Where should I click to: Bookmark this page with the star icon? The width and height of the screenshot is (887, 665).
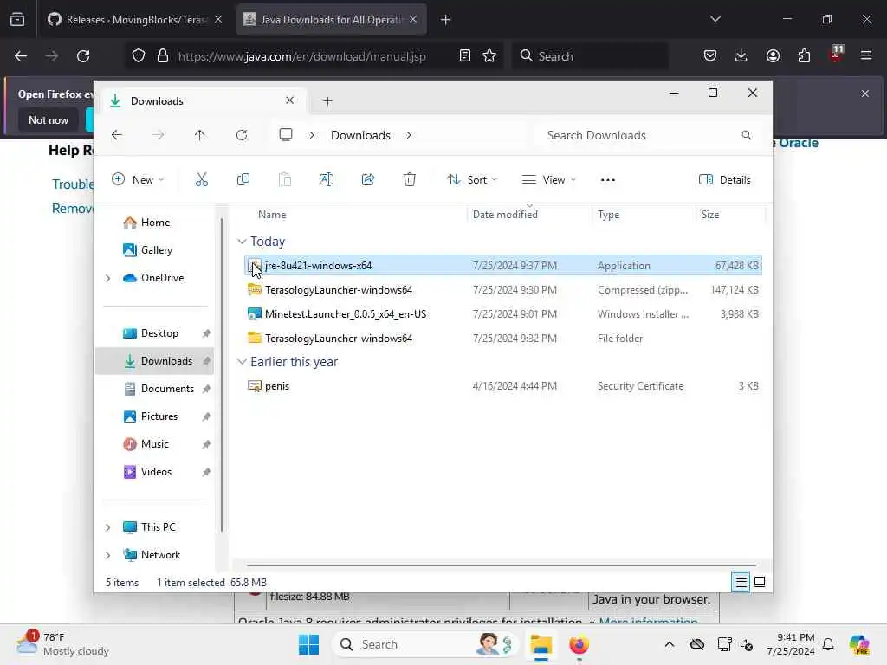(489, 56)
